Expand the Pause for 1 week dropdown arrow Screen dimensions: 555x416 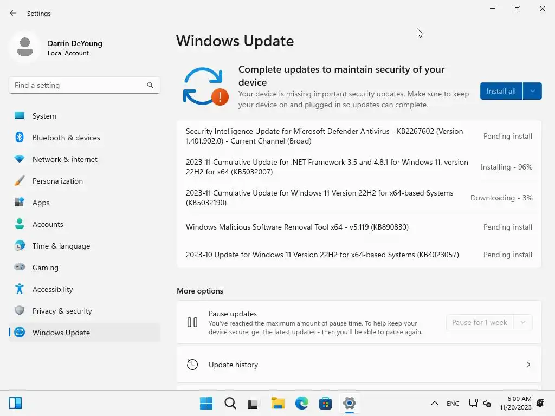point(523,322)
